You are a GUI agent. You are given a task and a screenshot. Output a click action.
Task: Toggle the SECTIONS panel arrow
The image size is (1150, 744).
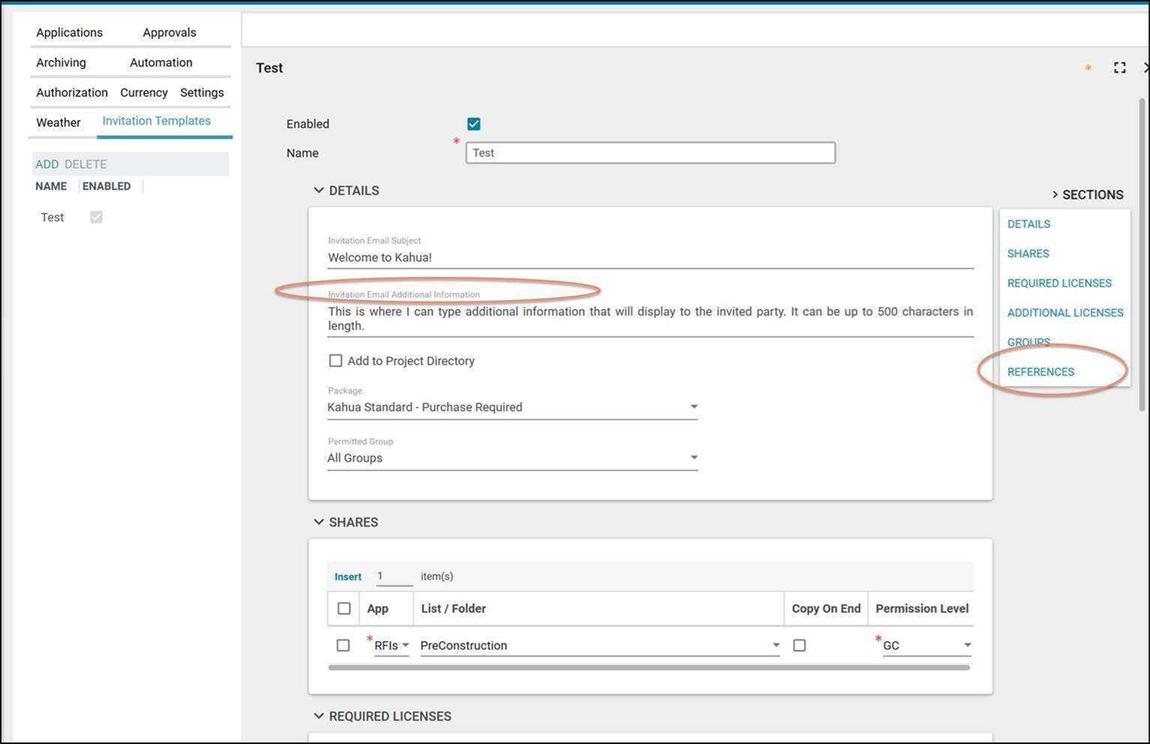coord(1055,195)
